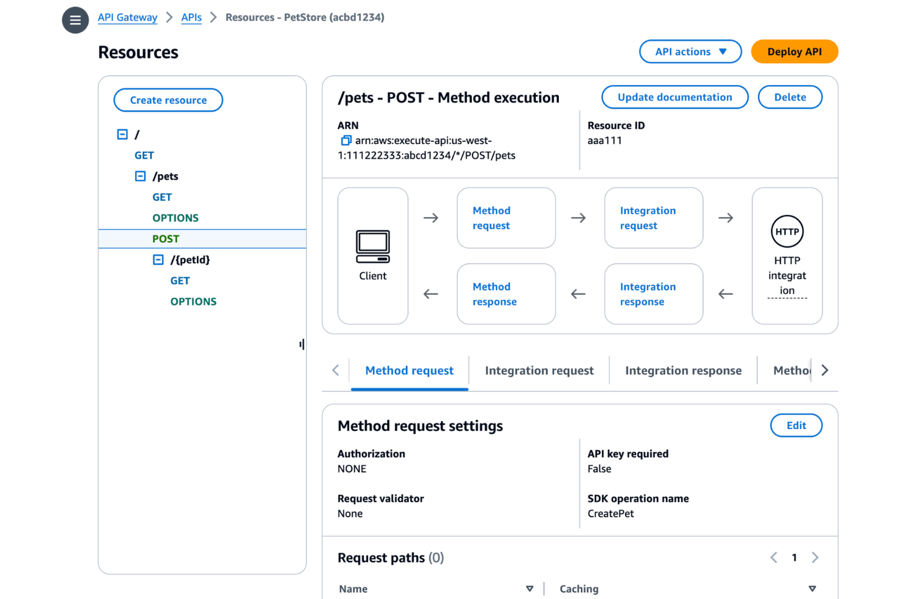
Task: Click the ARN value text
Action: click(x=426, y=148)
